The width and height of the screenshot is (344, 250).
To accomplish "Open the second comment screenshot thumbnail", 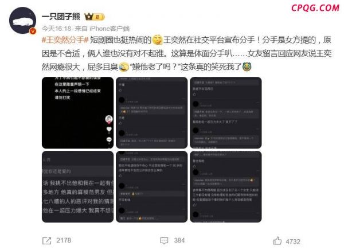I will click(151, 113).
